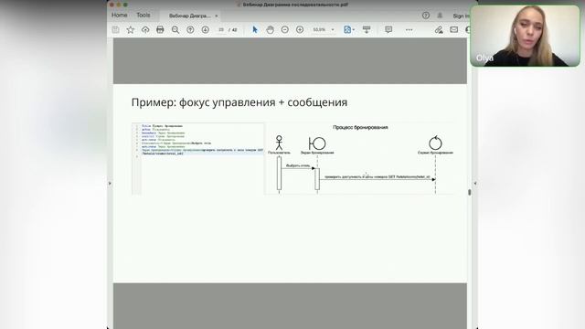
Task: Open the Tools tab
Action: click(x=144, y=16)
